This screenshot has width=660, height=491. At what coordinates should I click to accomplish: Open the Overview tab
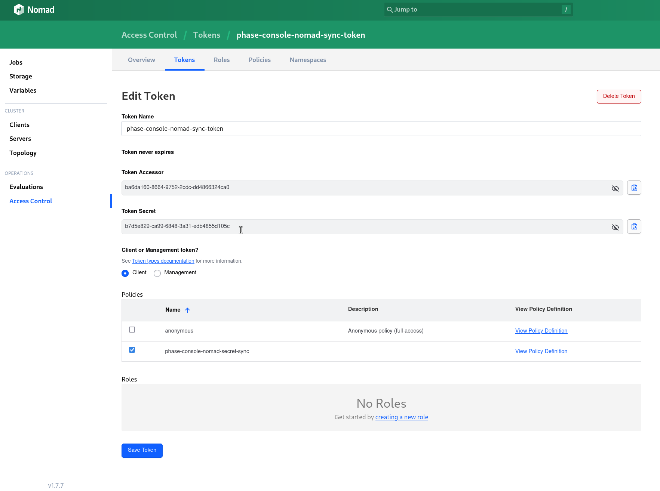tap(141, 60)
